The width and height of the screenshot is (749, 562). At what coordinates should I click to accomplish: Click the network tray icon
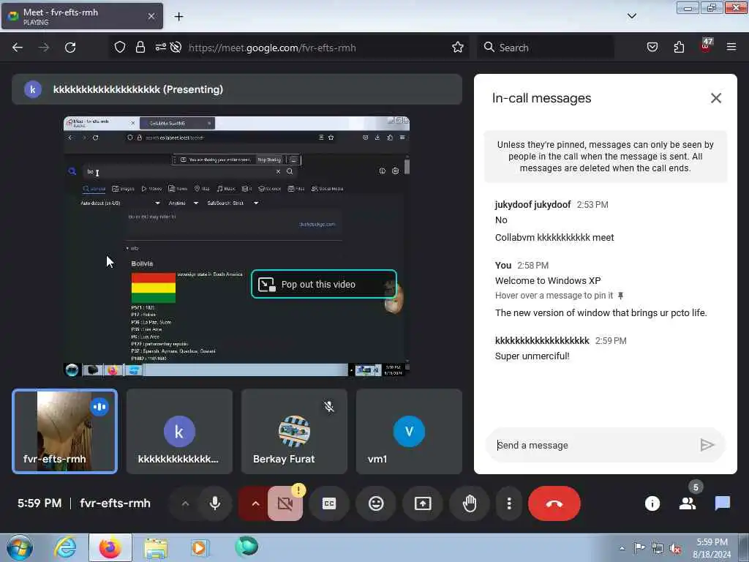658,549
